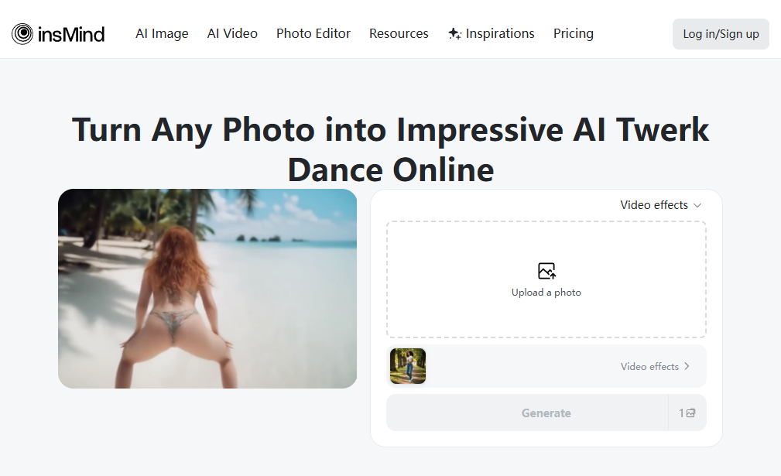Screen dimensions: 781x476
Task: Click the twerk dance preview video
Action: tap(207, 288)
